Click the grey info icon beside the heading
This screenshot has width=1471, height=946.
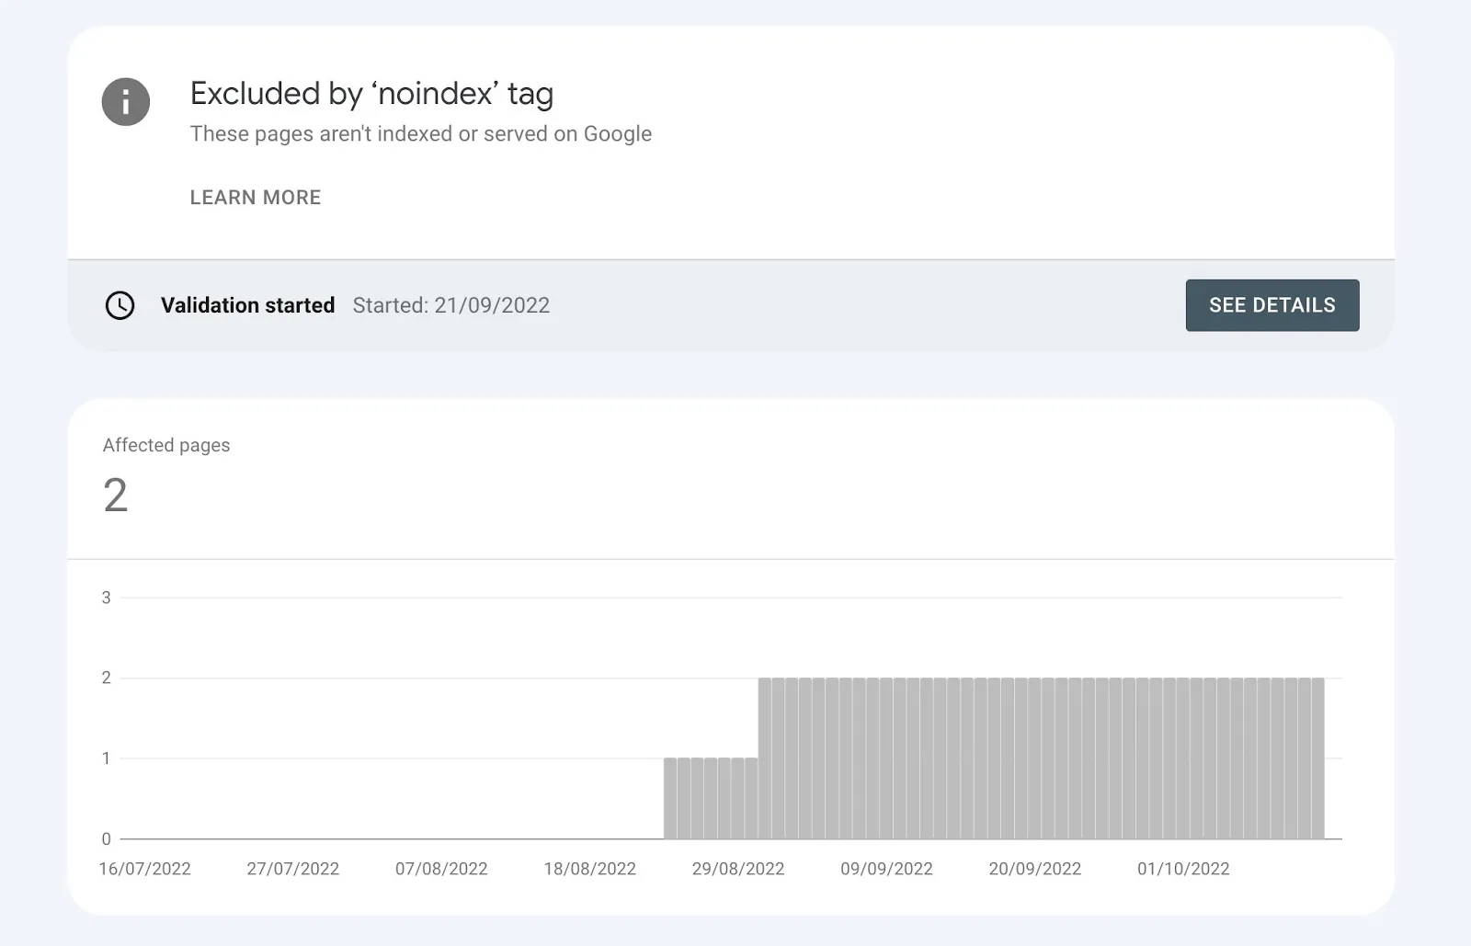(125, 102)
